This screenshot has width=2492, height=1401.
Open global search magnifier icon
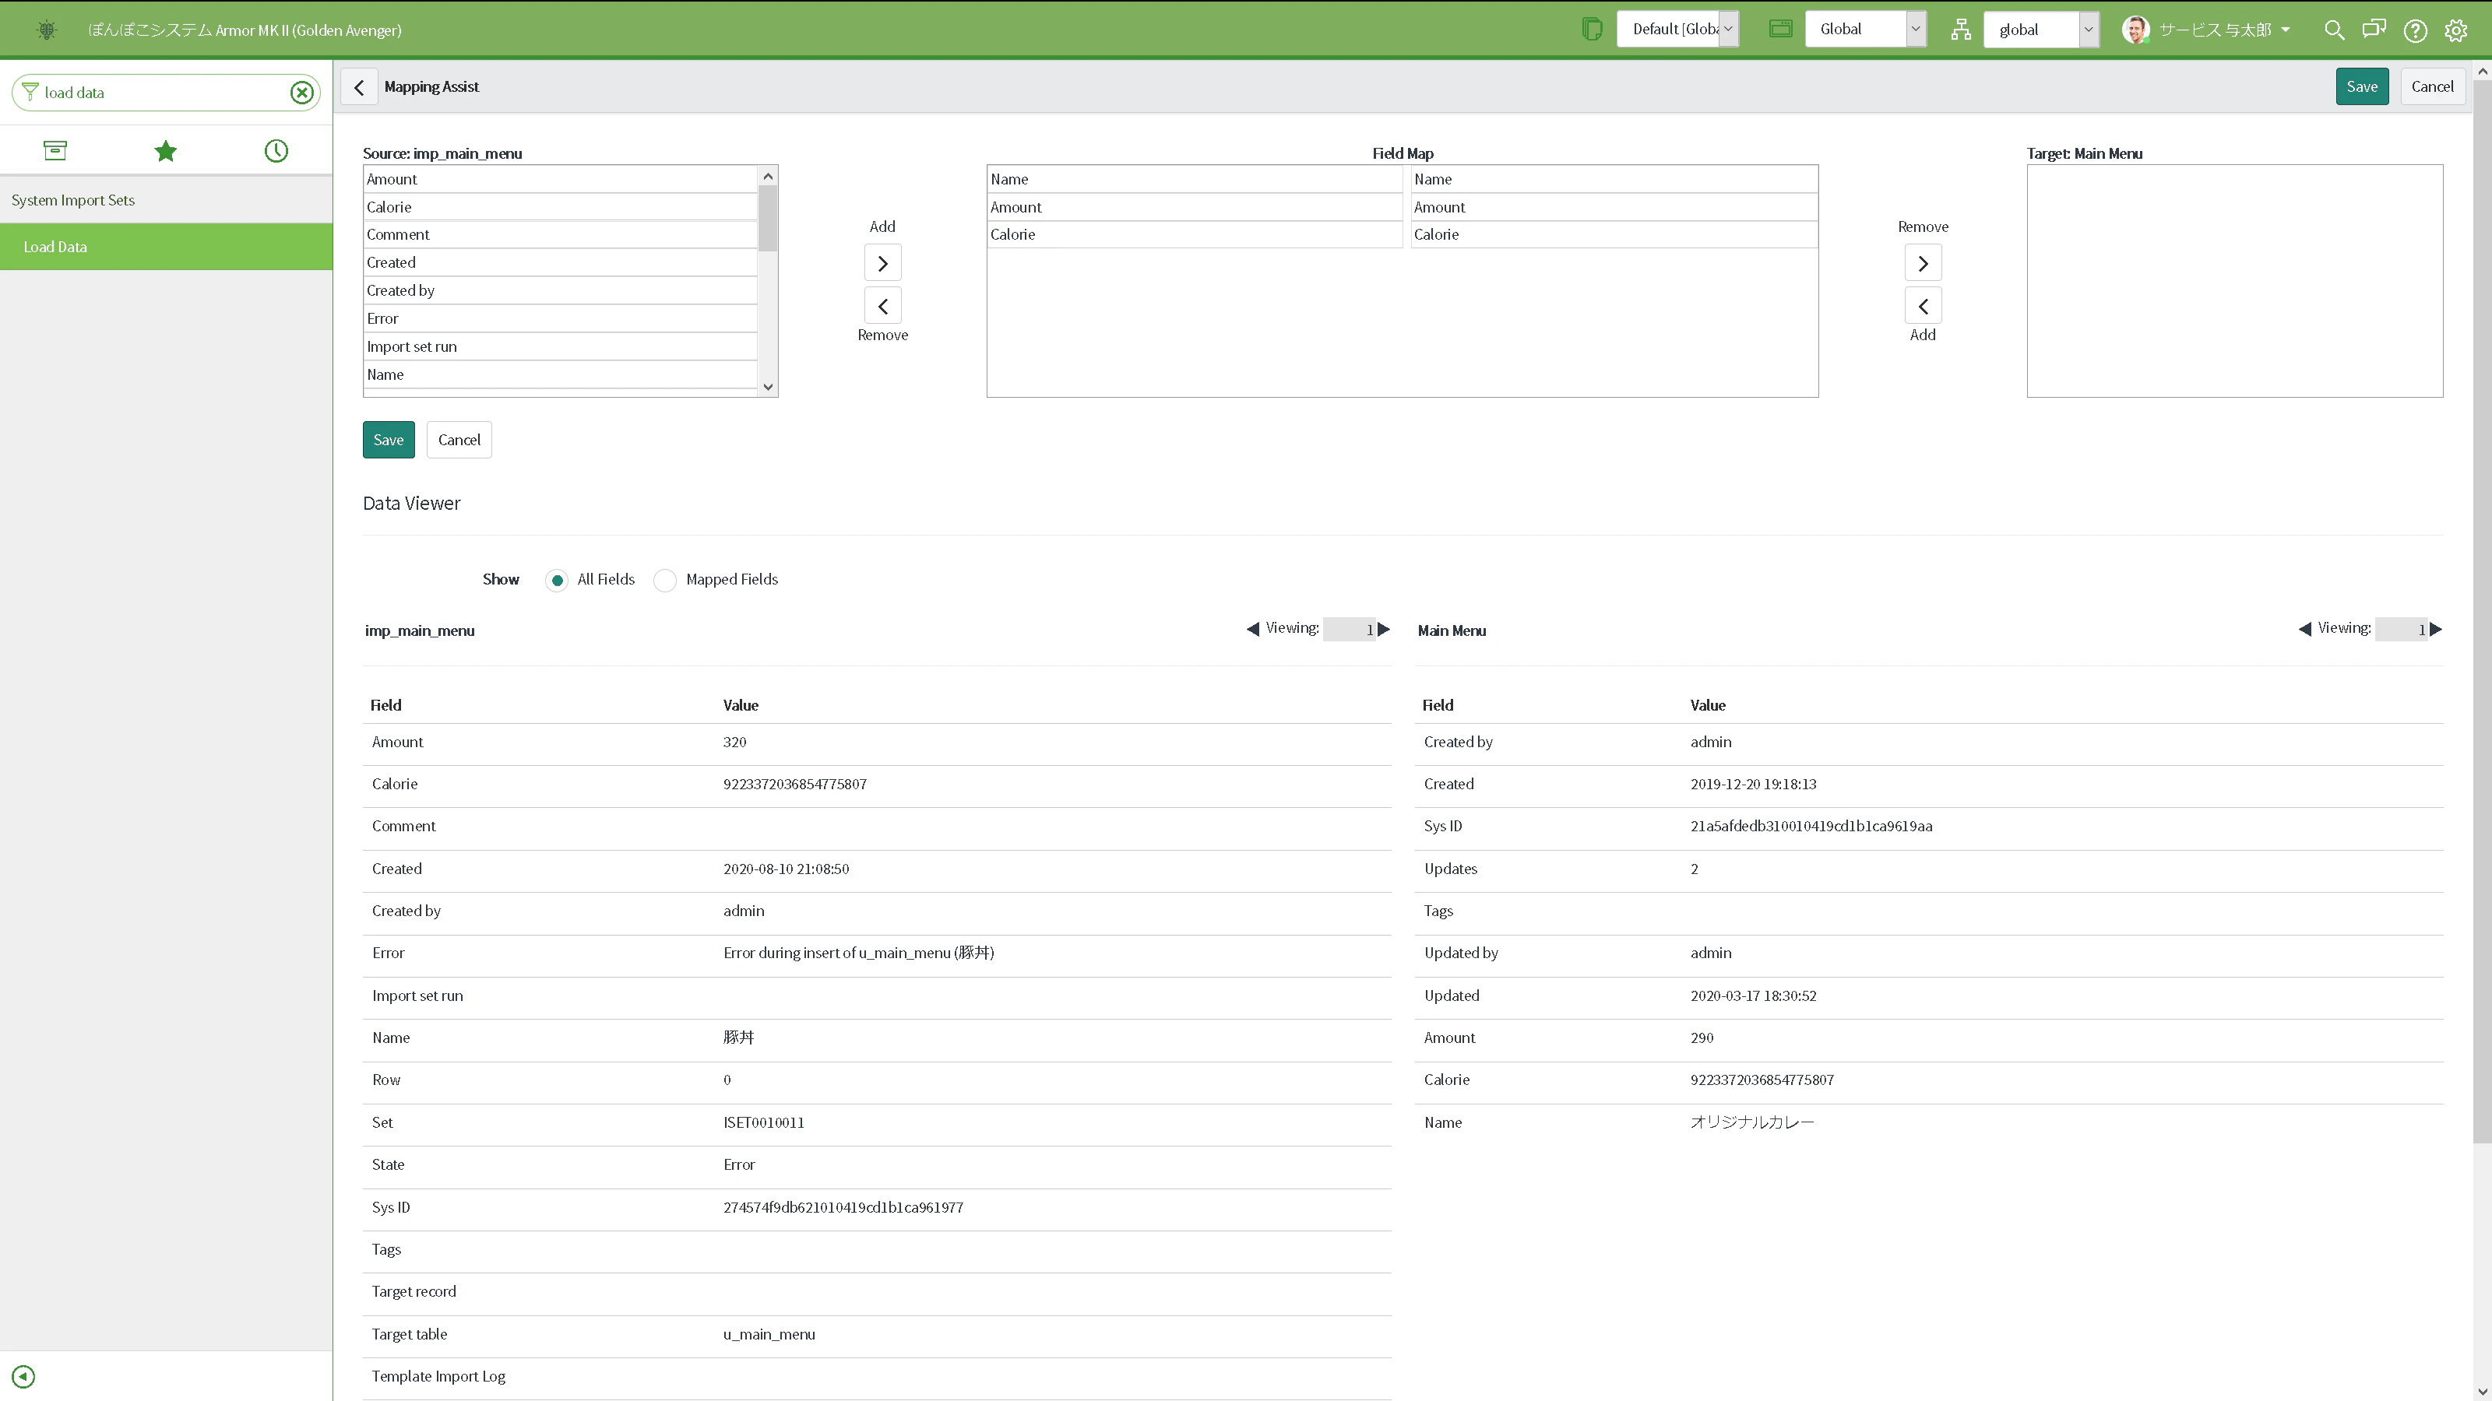[2333, 30]
